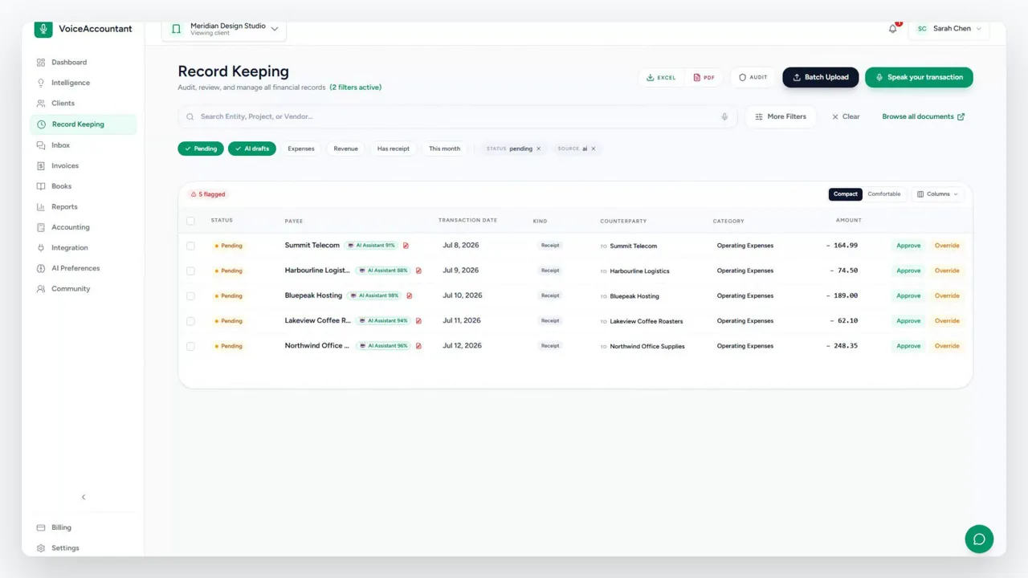Remove the source ai filter chip

[594, 149]
